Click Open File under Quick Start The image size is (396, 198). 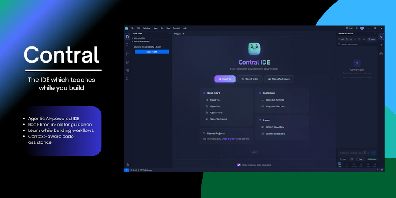[x=213, y=106]
